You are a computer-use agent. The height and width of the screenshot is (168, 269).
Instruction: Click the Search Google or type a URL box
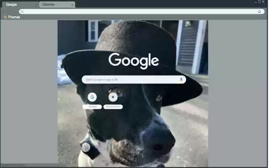(x=134, y=79)
